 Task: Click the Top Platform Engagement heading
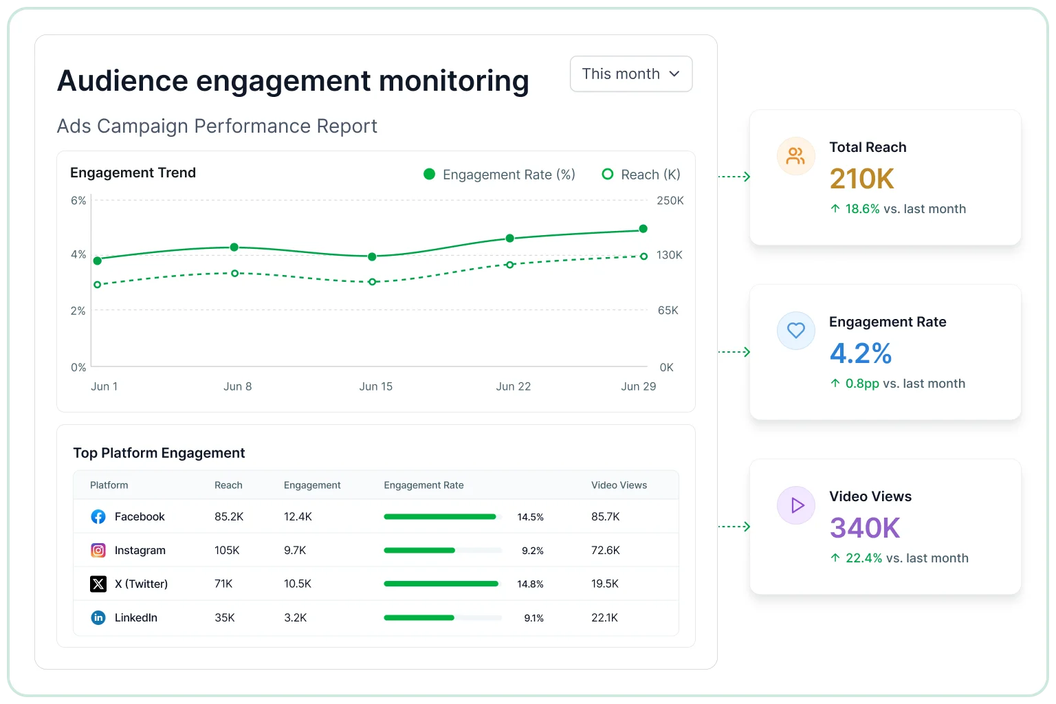click(x=159, y=452)
